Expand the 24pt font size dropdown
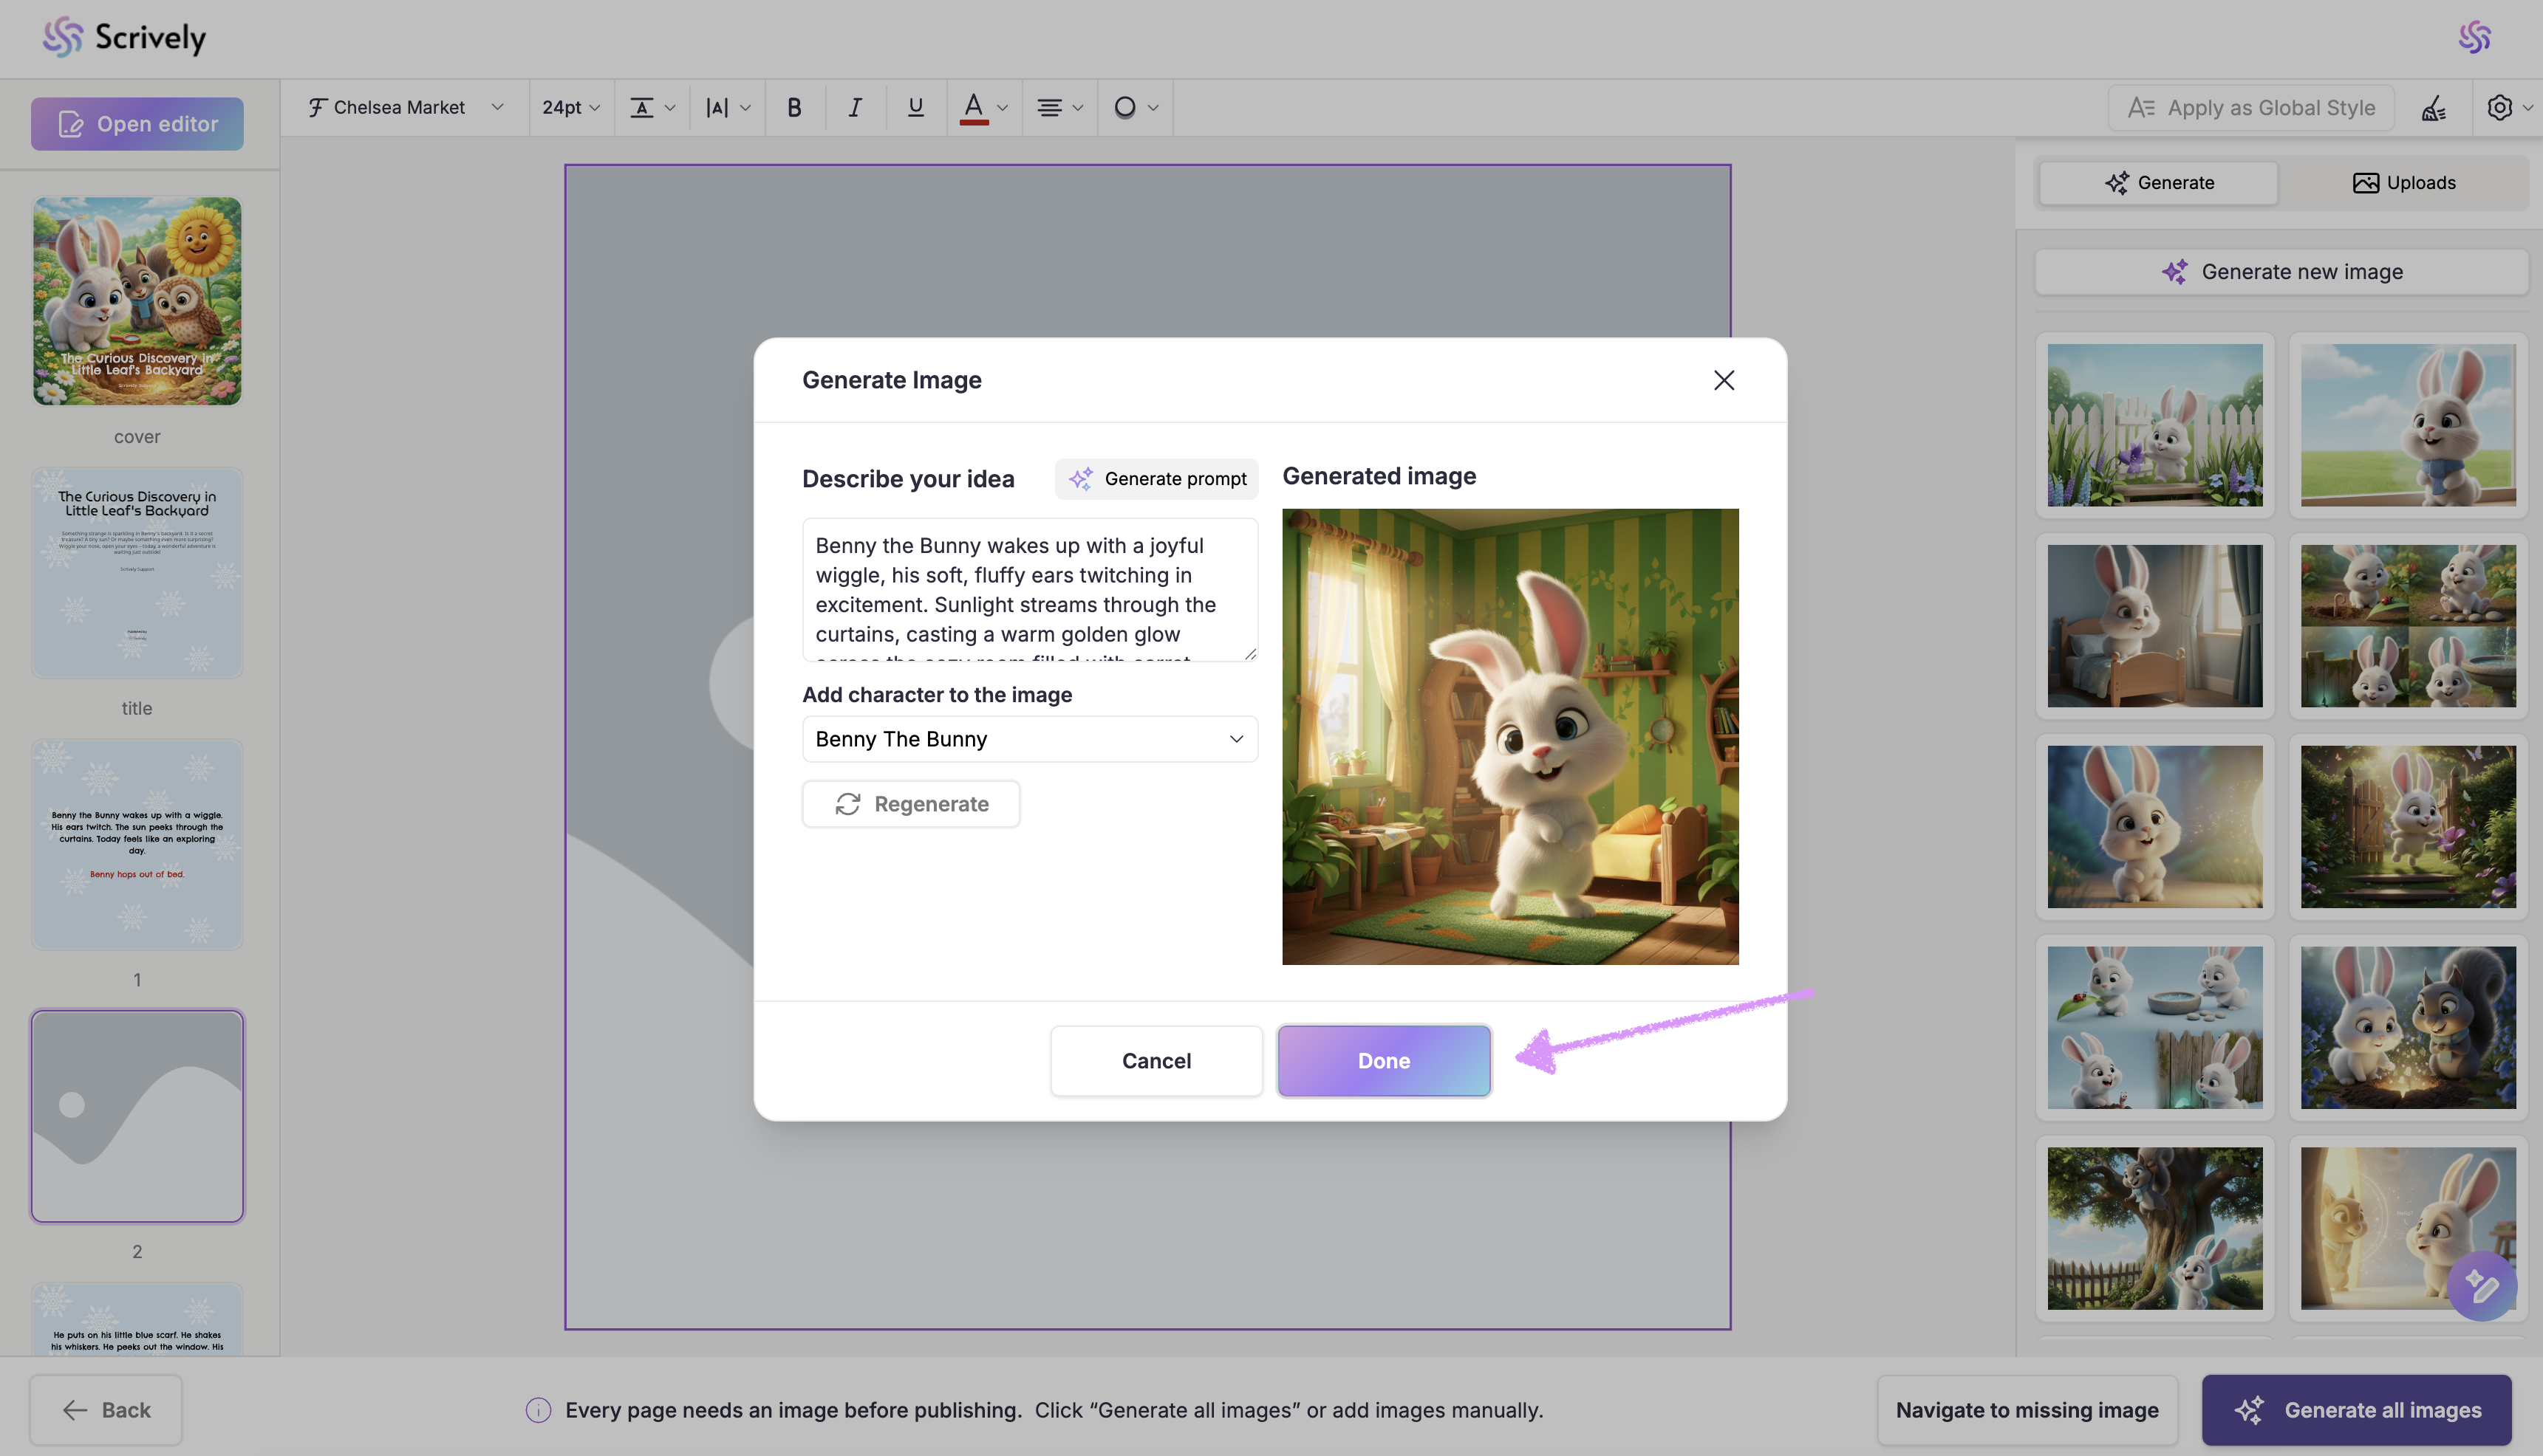Image resolution: width=2543 pixels, height=1456 pixels. click(x=570, y=108)
